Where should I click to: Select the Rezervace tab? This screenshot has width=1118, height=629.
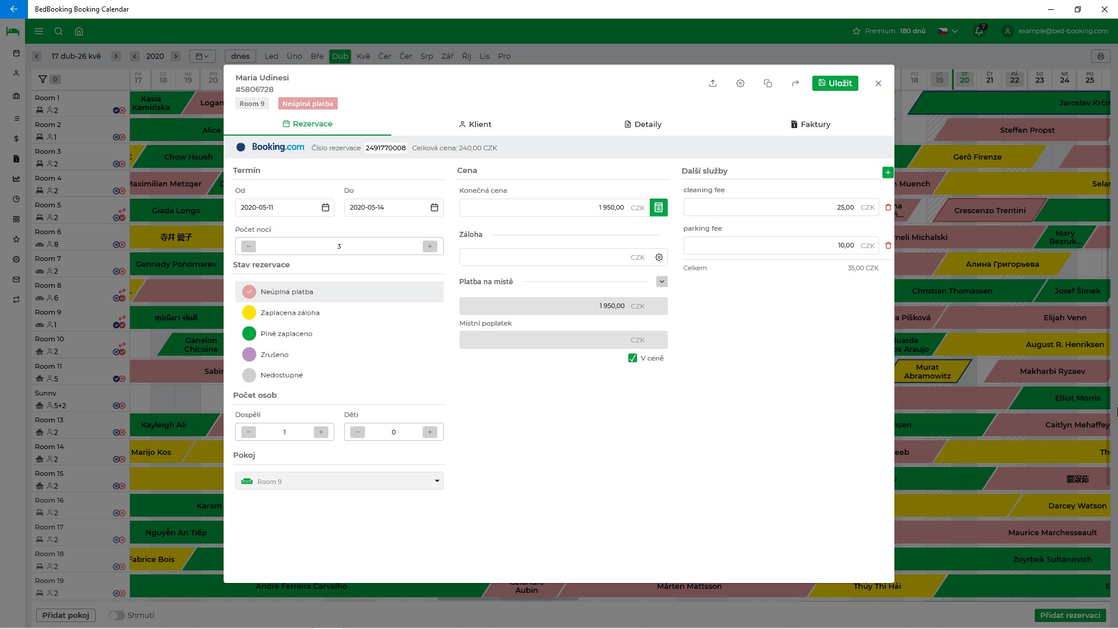pyautogui.click(x=307, y=124)
